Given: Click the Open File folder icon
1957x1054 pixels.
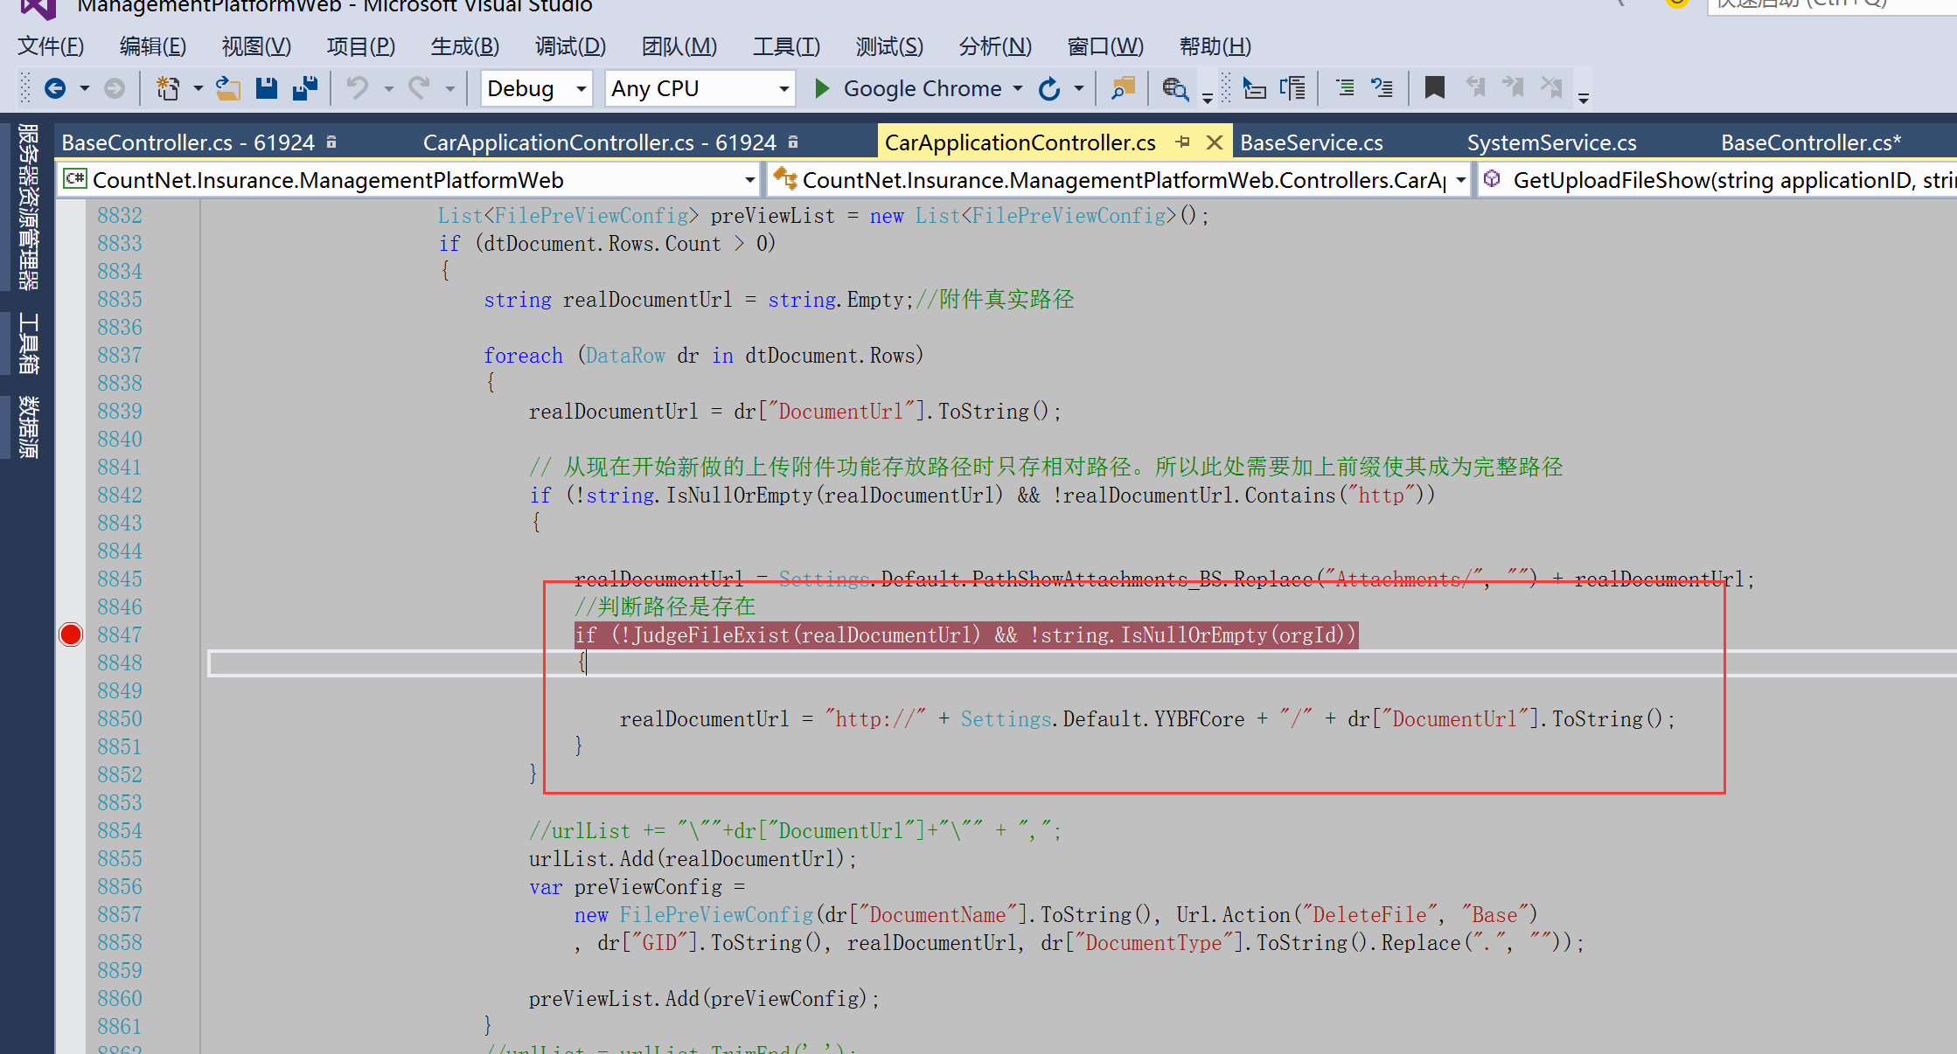Looking at the screenshot, I should [228, 88].
